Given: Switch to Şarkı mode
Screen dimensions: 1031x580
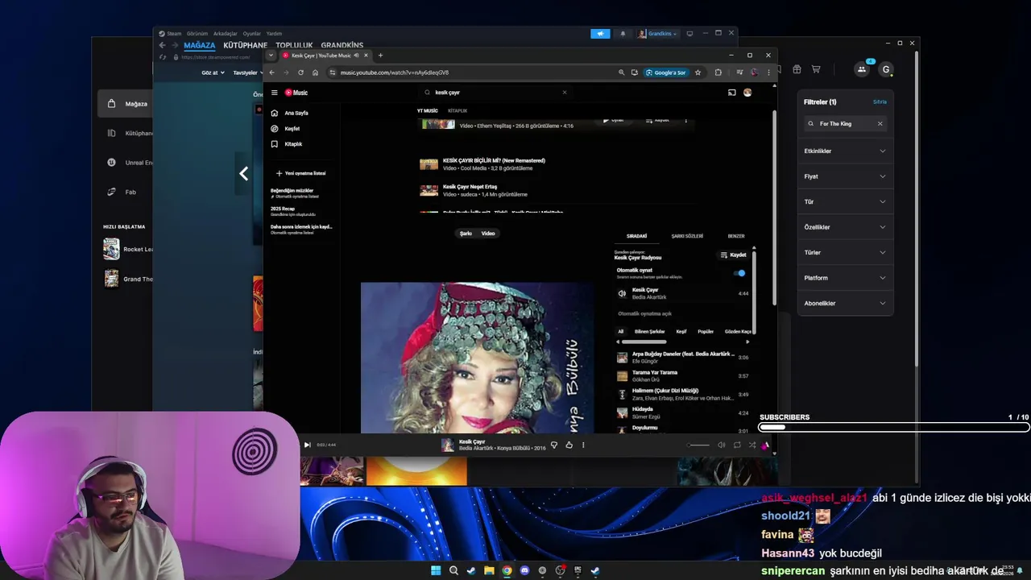Looking at the screenshot, I should tap(466, 234).
